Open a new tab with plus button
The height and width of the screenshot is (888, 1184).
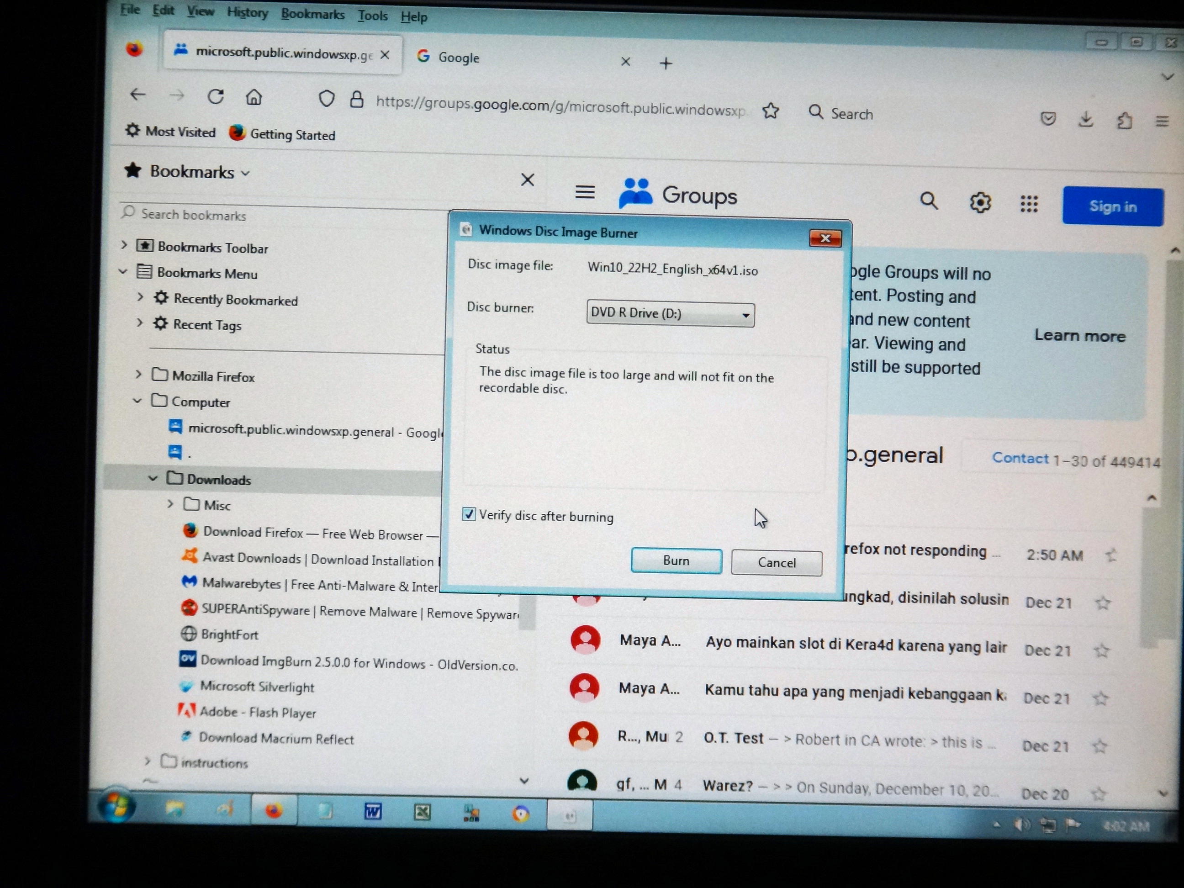click(666, 63)
